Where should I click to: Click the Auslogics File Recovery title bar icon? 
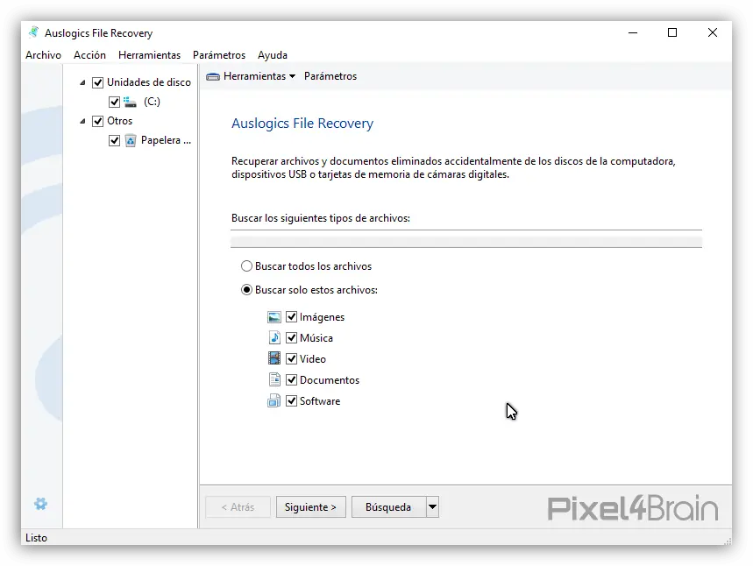tap(33, 32)
